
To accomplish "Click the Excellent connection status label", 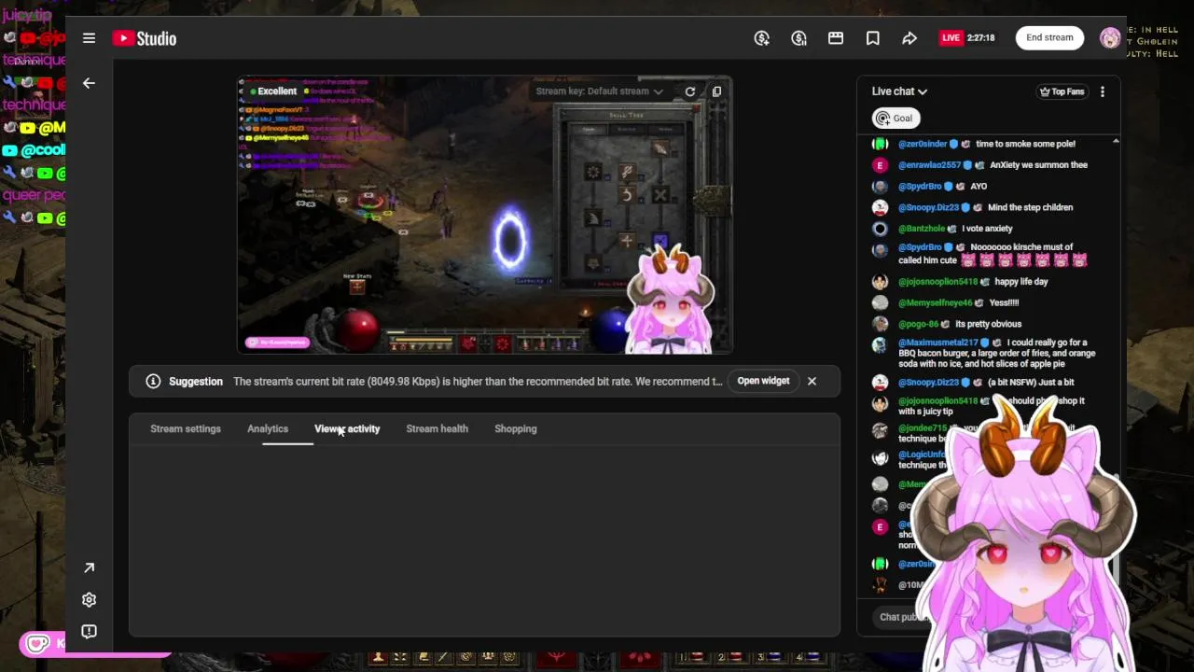I will [x=273, y=91].
